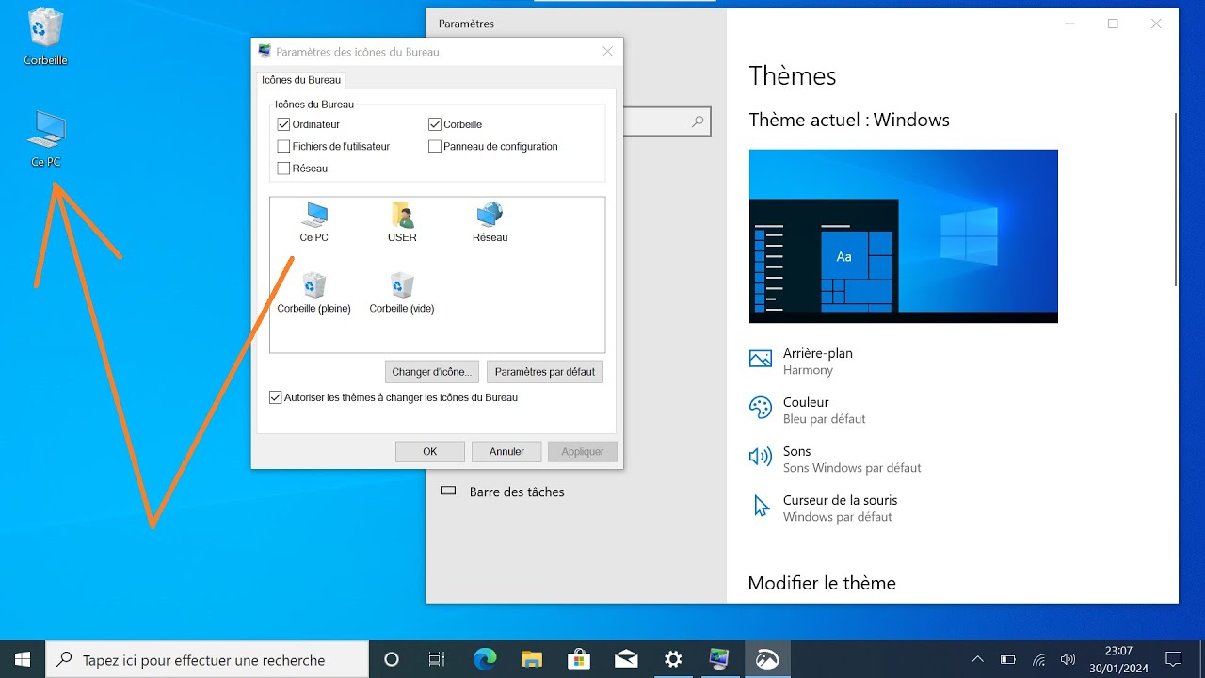Check the Réseau checkbox
The image size is (1205, 678).
point(283,169)
